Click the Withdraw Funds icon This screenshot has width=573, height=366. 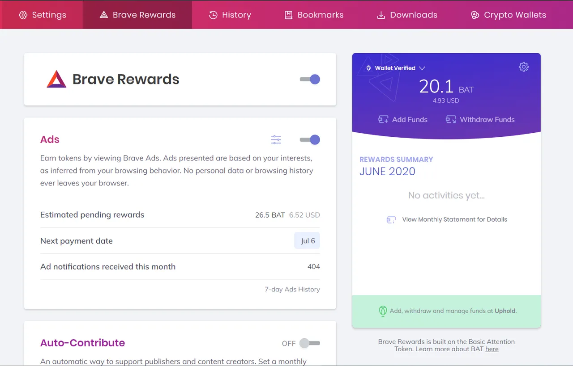point(451,119)
